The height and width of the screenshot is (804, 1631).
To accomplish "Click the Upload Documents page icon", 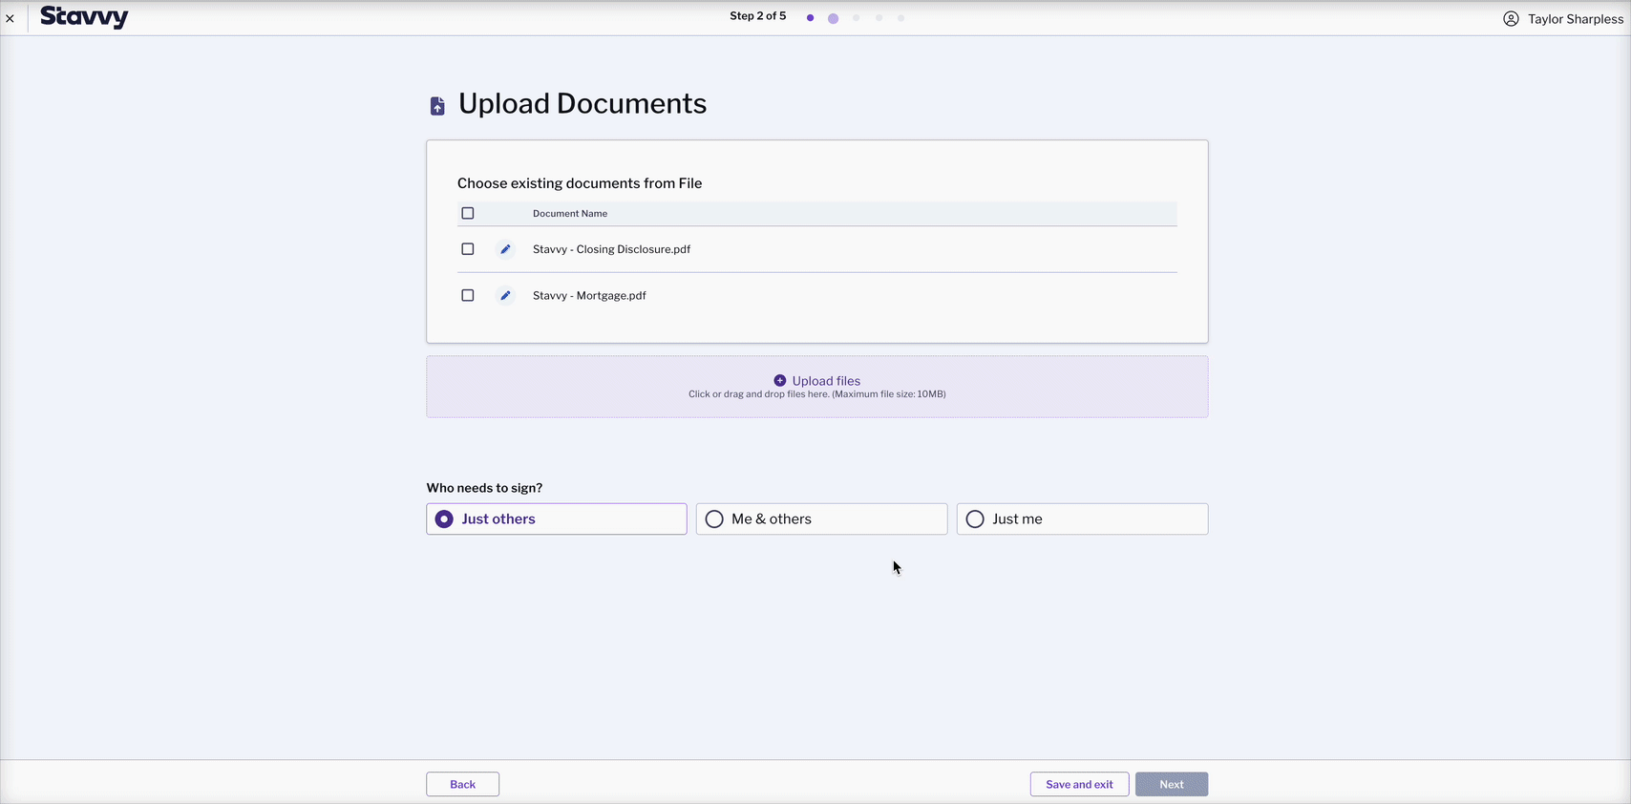I will [x=437, y=106].
